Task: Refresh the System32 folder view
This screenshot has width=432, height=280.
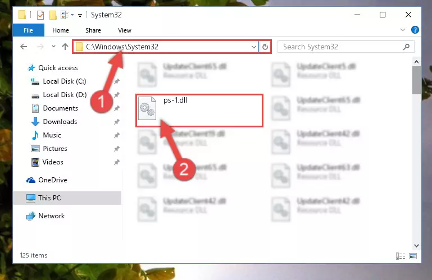Action: click(265, 47)
